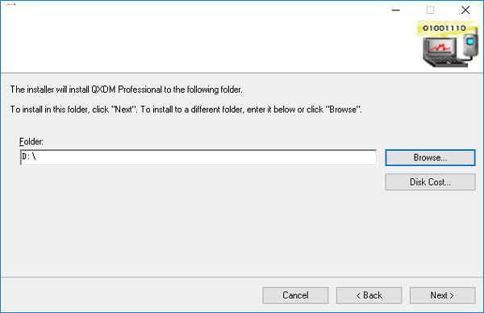Place the cursor after D:\ in the folder box
Viewport: 484px width, 313px height.
coord(37,157)
